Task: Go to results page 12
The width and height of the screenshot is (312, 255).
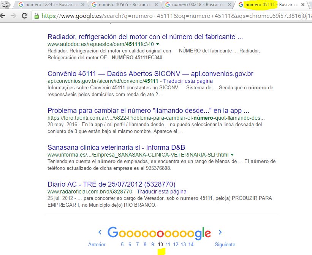Action: click(176, 244)
